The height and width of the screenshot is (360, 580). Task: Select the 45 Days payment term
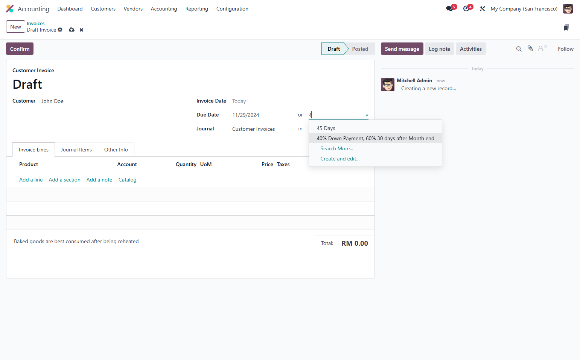(x=375, y=128)
